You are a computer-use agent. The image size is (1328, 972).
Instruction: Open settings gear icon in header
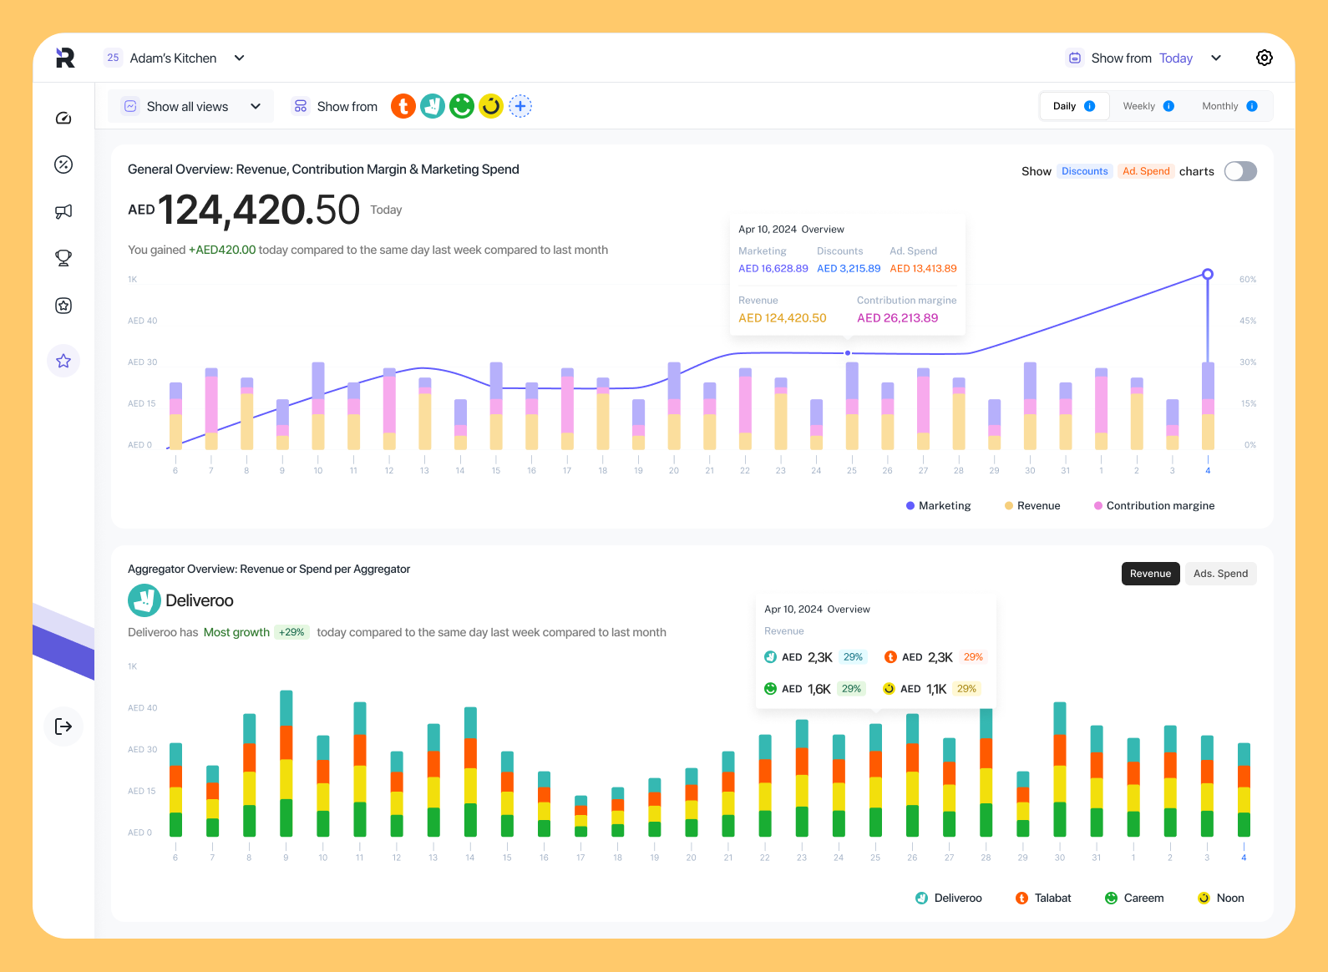pos(1264,58)
